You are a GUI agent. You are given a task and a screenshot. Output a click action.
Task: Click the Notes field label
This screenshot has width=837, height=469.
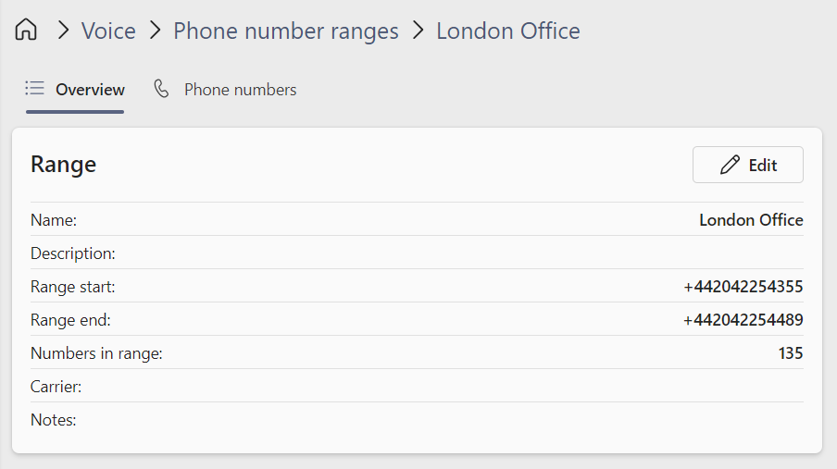click(54, 420)
